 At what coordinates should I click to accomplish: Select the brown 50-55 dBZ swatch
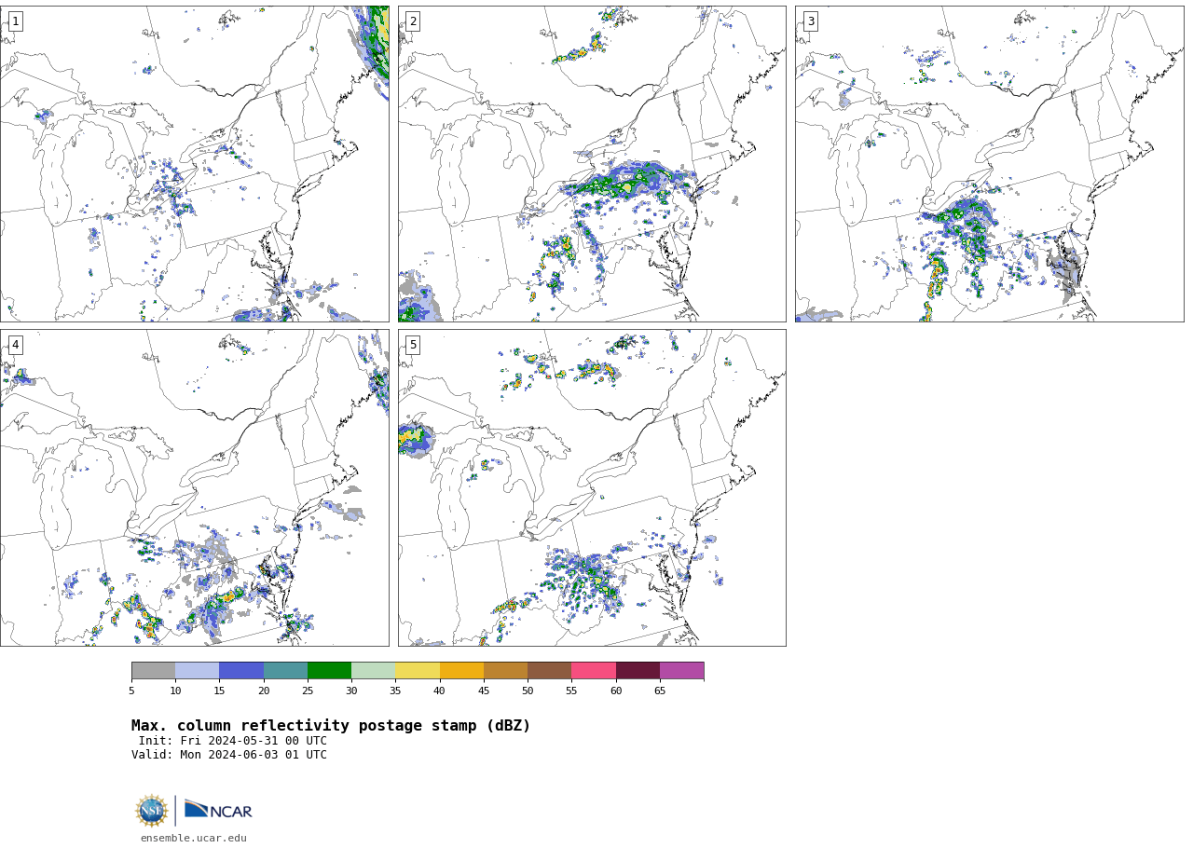549,671
